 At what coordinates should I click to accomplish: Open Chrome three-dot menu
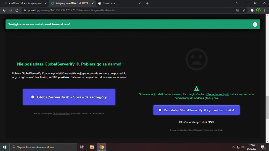pos(265,10)
